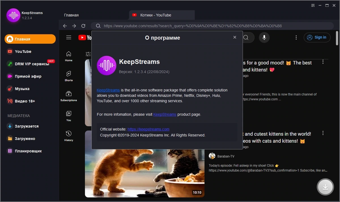Open YouTube History
The image size is (340, 202).
69,136
